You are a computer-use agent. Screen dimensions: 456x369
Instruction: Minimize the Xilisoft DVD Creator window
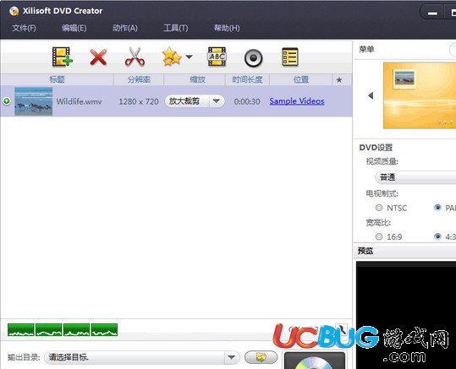coord(432,13)
